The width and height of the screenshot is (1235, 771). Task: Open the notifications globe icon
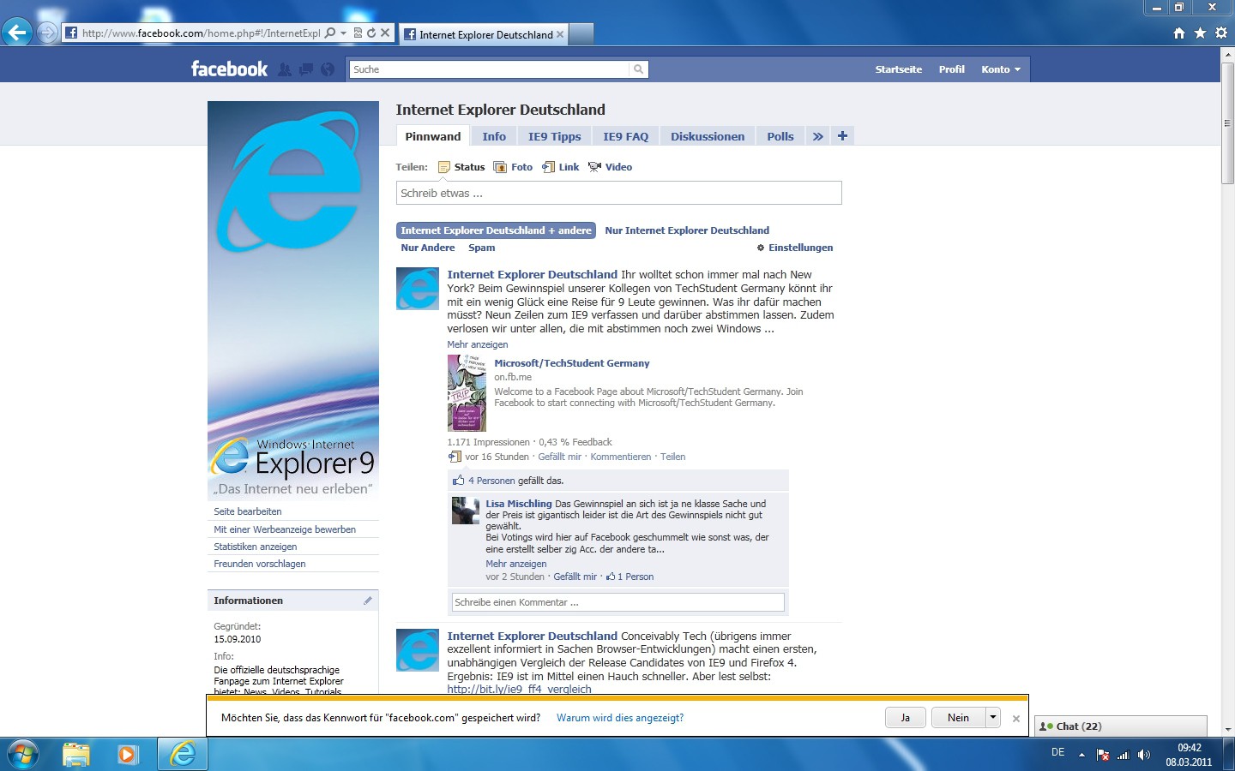click(x=327, y=69)
